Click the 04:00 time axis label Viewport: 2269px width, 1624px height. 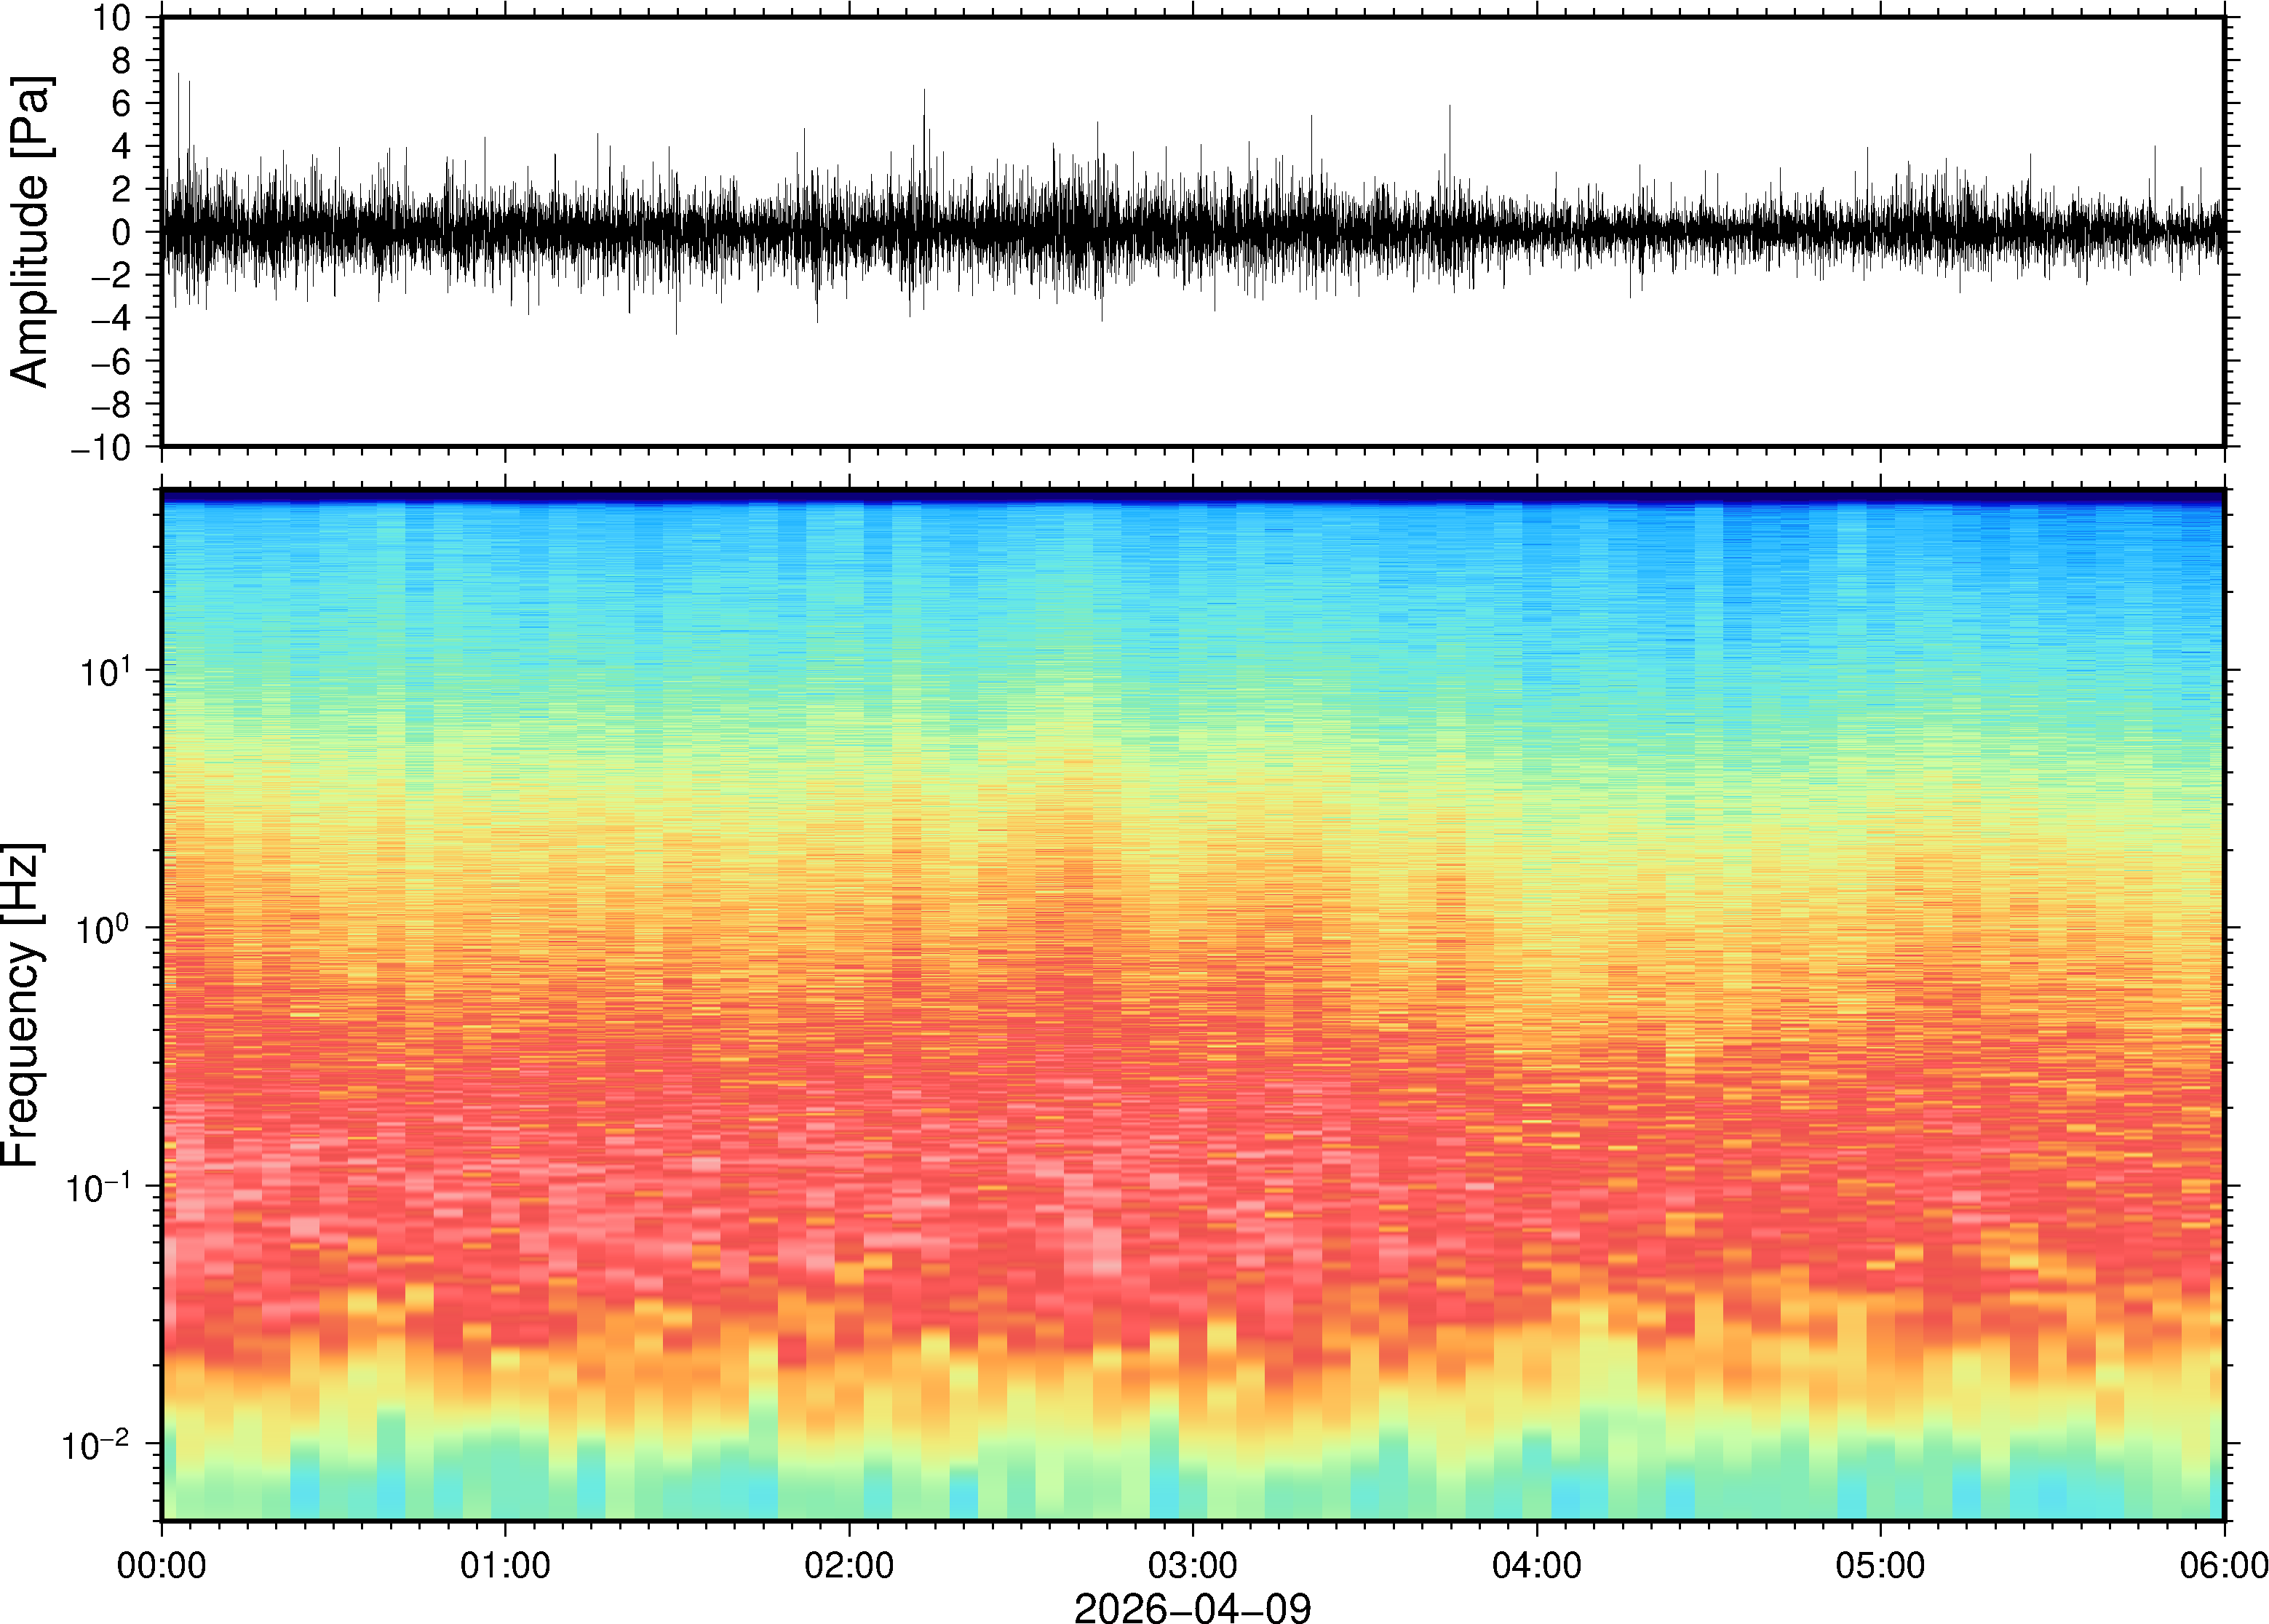tap(1537, 1565)
